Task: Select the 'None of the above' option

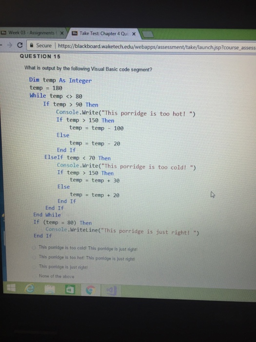Action: pos(34,276)
